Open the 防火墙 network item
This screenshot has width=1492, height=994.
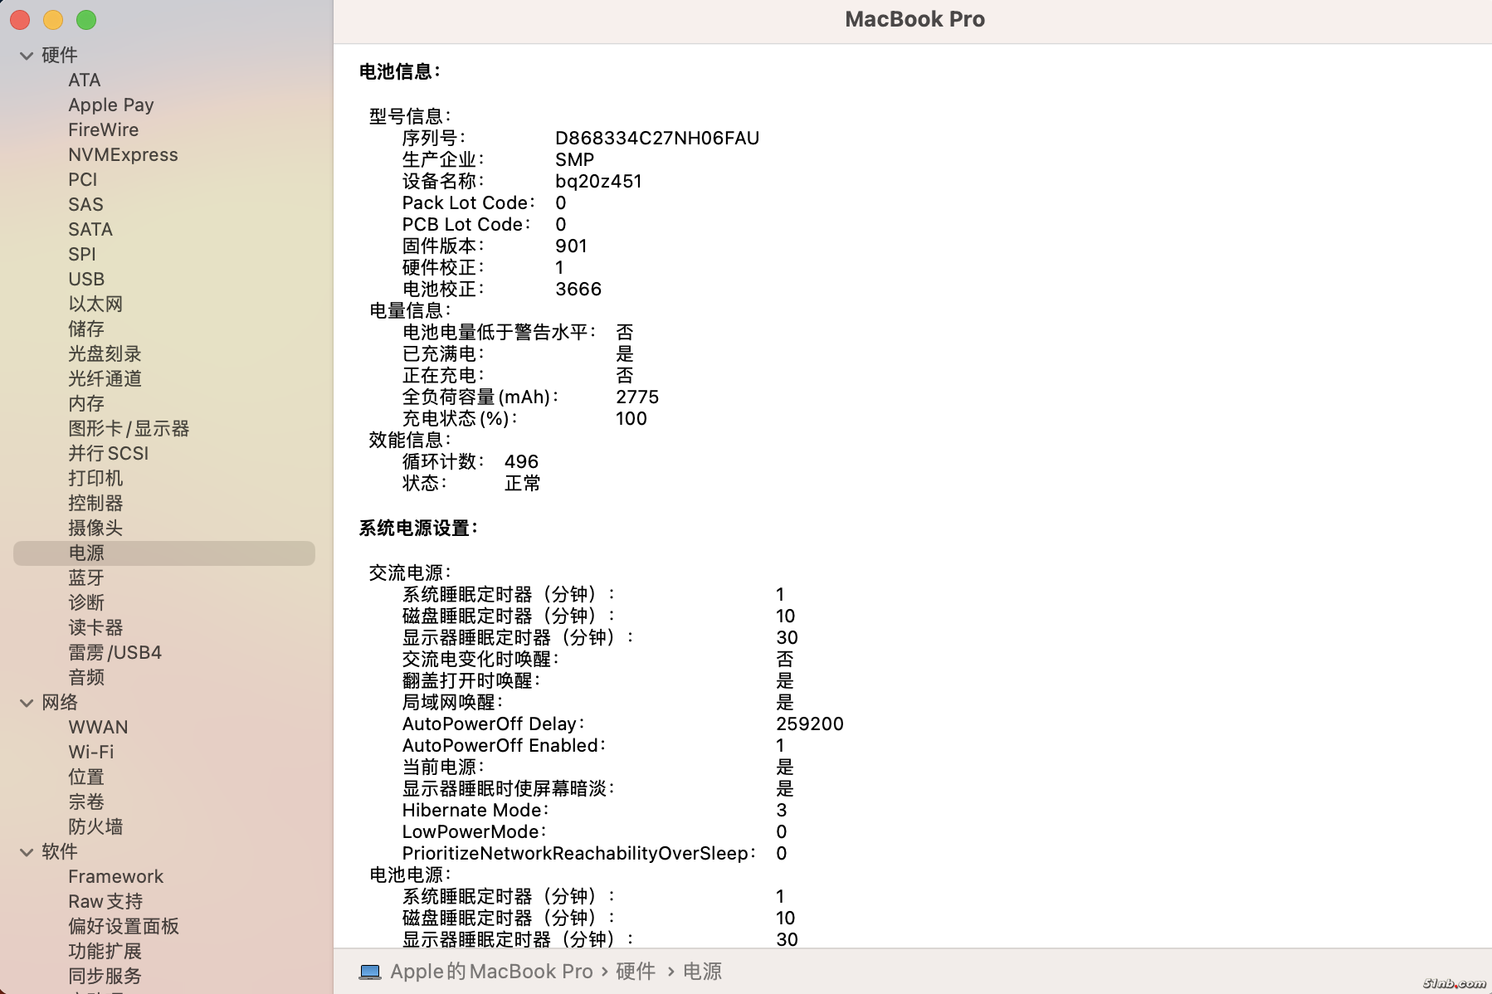pyautogui.click(x=95, y=826)
